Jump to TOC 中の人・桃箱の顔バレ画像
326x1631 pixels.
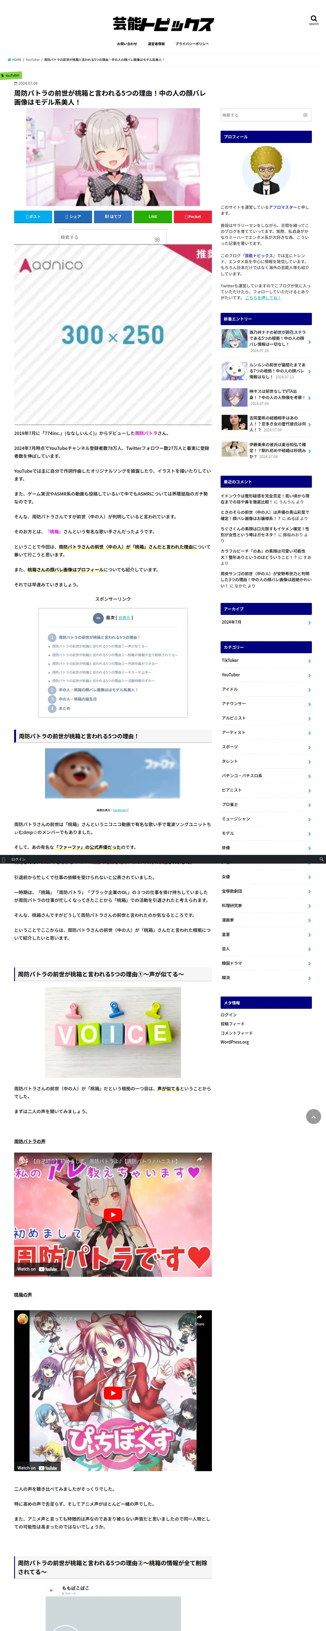[x=98, y=690]
